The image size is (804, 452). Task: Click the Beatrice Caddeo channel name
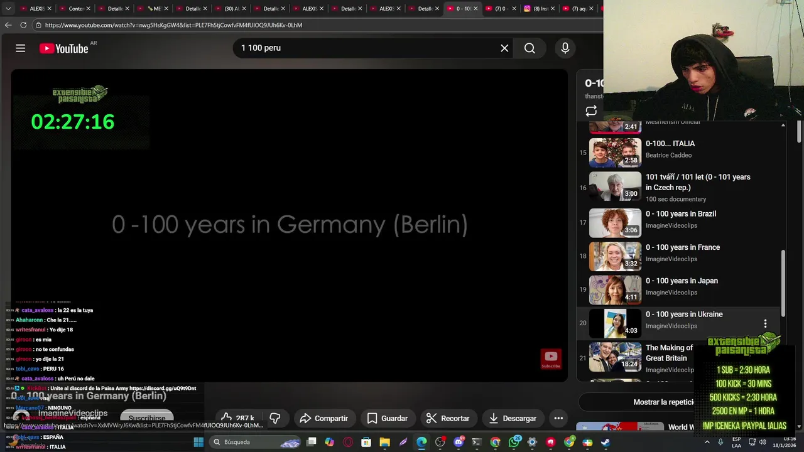coord(668,155)
